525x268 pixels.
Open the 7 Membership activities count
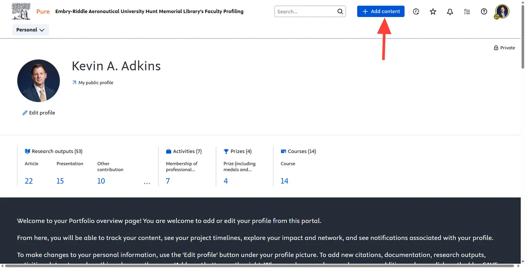coord(168,181)
